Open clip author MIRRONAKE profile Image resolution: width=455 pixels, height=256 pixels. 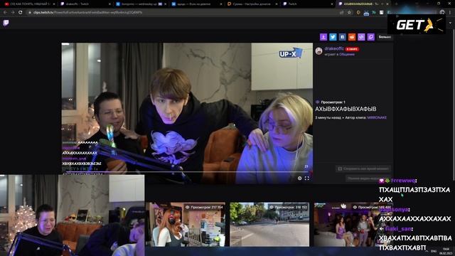[x=377, y=117]
